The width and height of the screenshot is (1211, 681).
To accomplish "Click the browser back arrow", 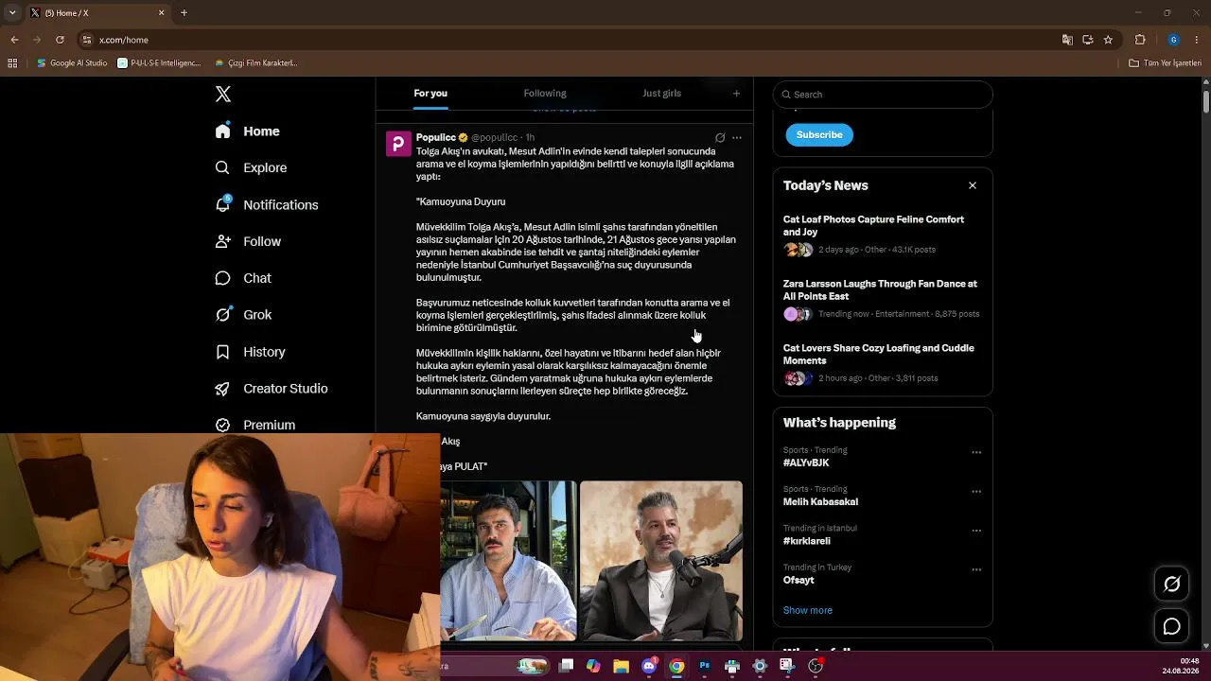I will pyautogui.click(x=14, y=40).
